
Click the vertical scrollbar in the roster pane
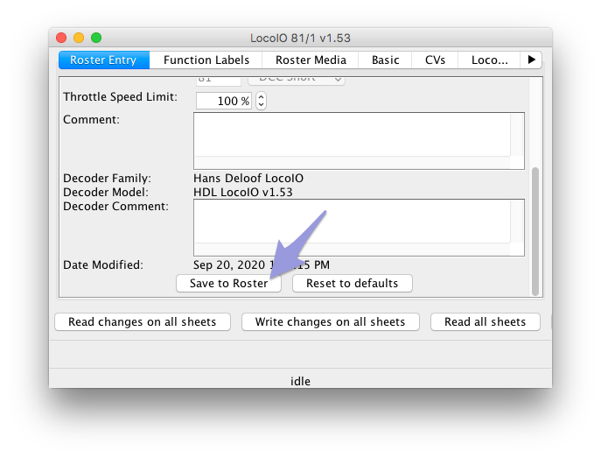click(x=535, y=229)
